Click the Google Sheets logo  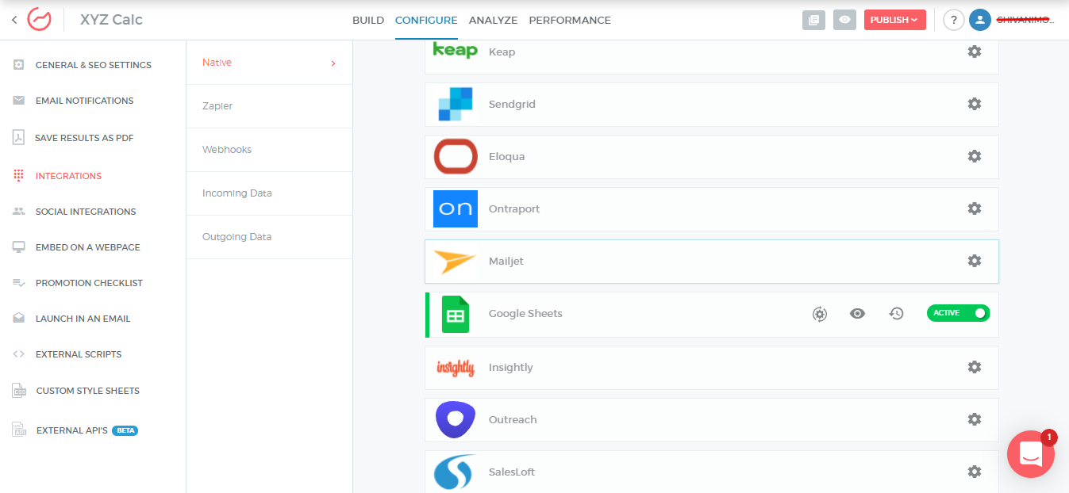pos(456,314)
